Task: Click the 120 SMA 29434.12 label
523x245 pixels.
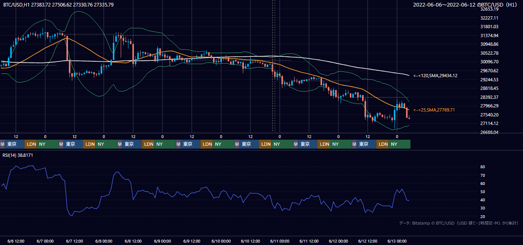Action: [x=435, y=76]
